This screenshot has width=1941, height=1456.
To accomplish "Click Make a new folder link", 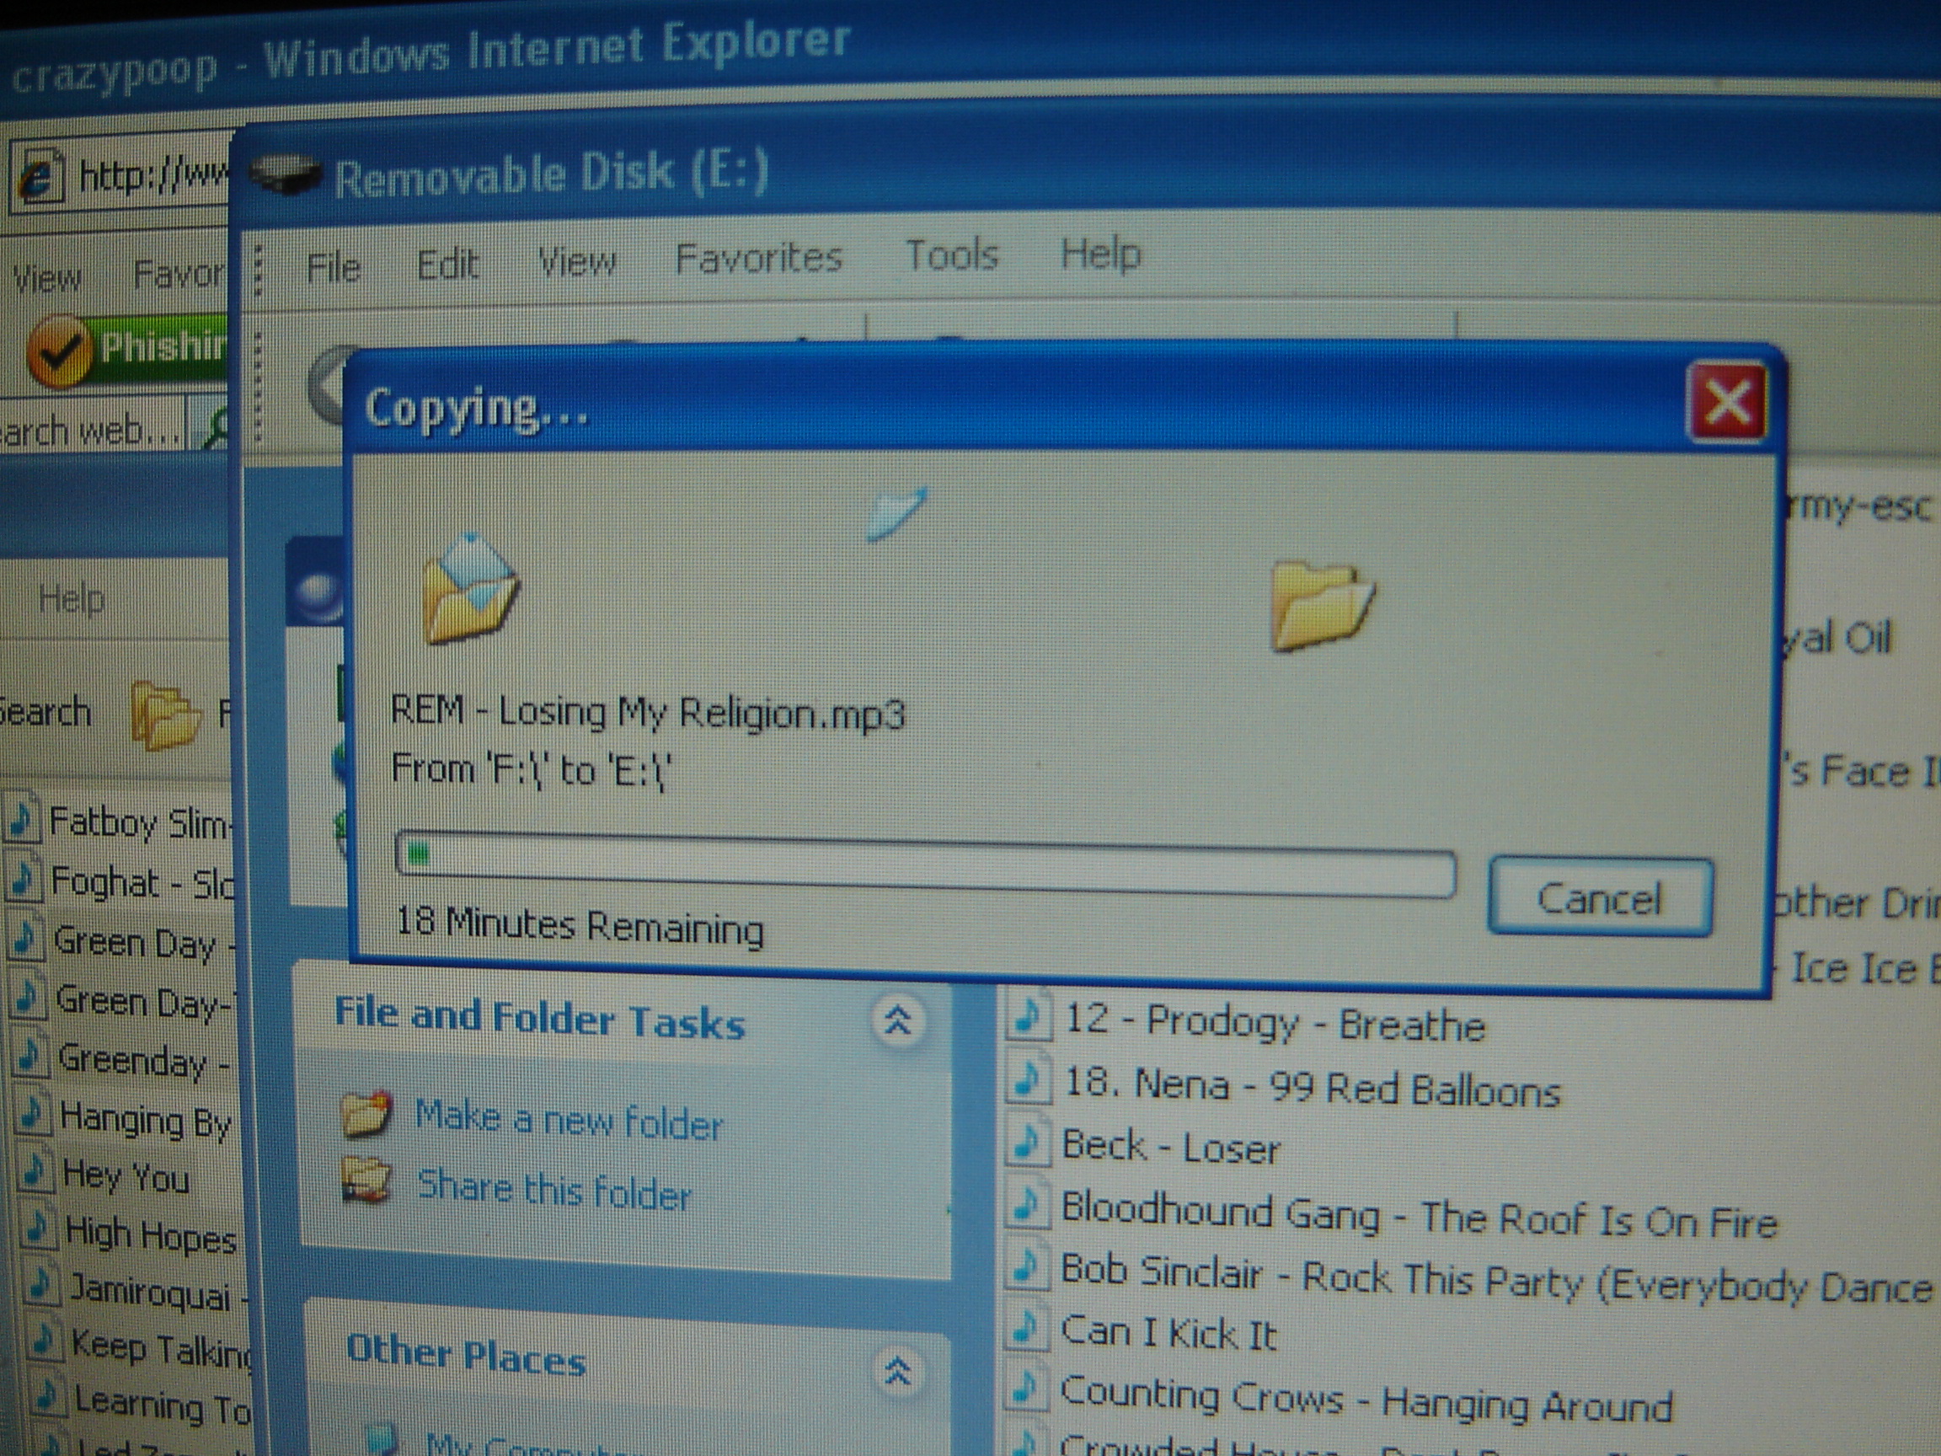I will pos(569,1121).
